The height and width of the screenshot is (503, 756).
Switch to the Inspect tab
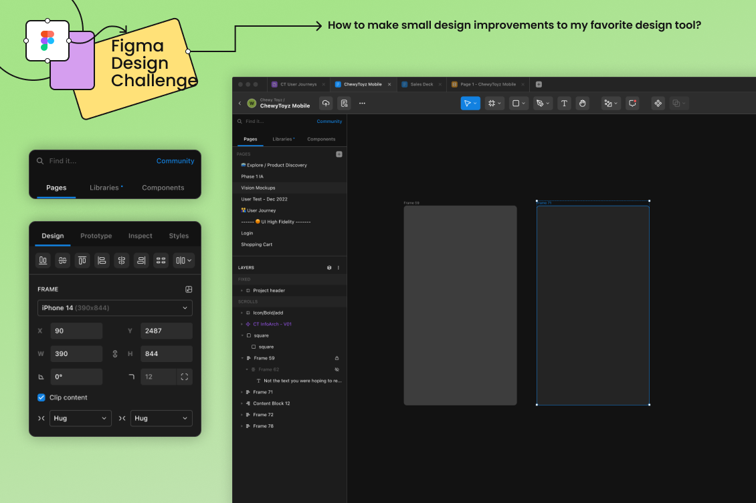point(140,236)
